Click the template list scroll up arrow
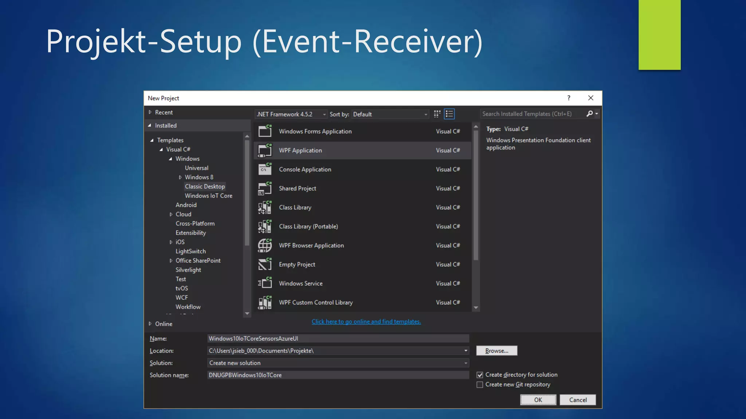The height and width of the screenshot is (419, 746). pos(476,127)
